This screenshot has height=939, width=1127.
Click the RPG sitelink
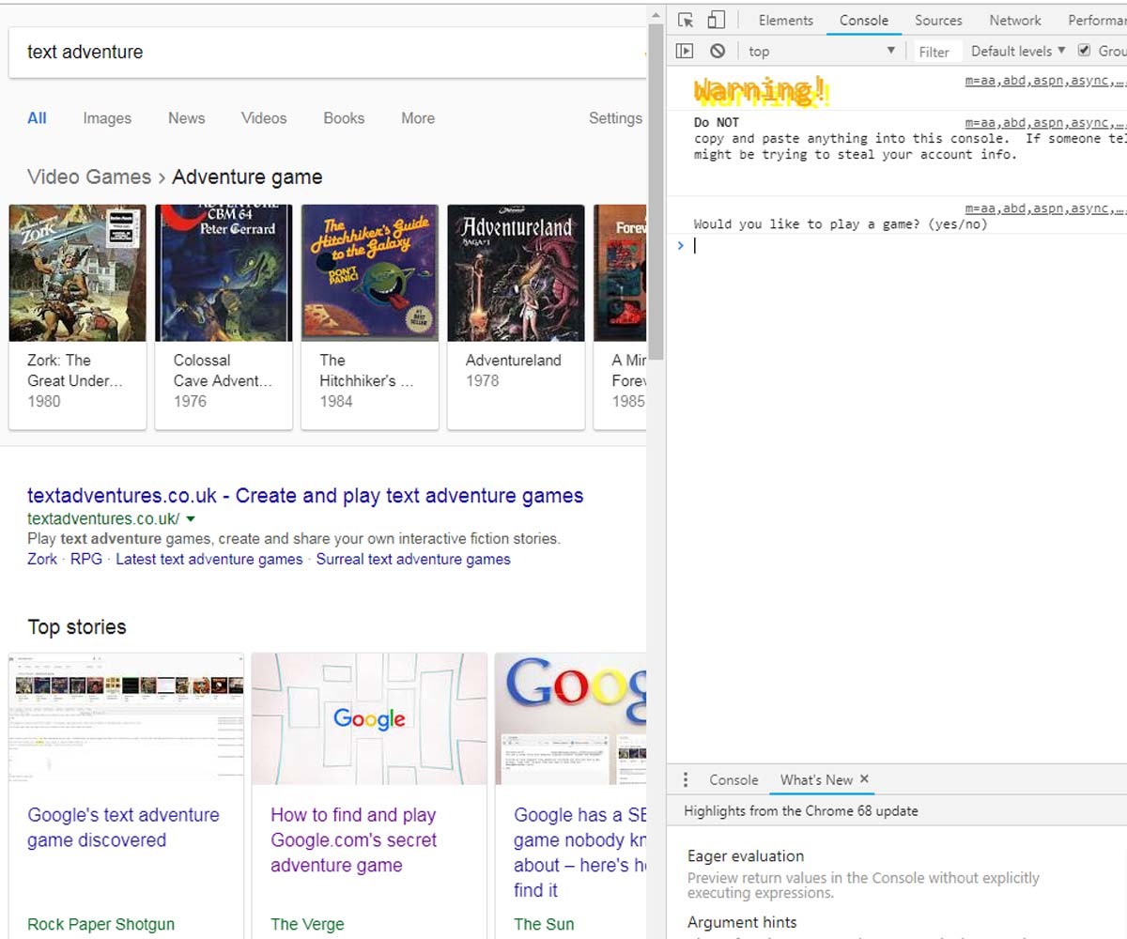[86, 559]
